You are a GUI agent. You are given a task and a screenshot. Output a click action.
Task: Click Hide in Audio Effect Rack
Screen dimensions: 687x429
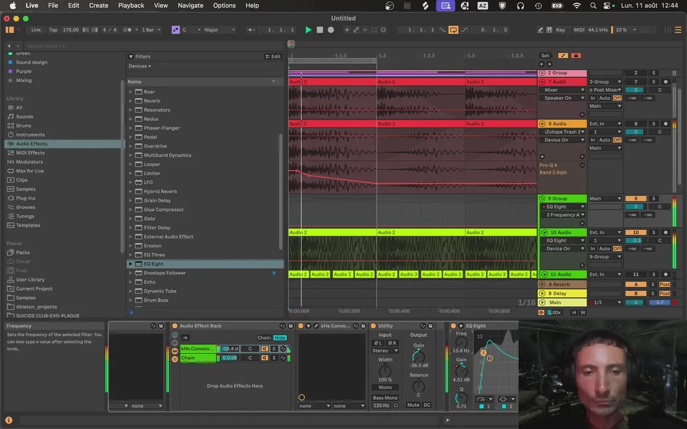click(280, 337)
